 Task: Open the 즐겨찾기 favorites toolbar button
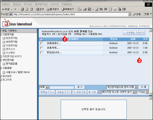[53, 9]
